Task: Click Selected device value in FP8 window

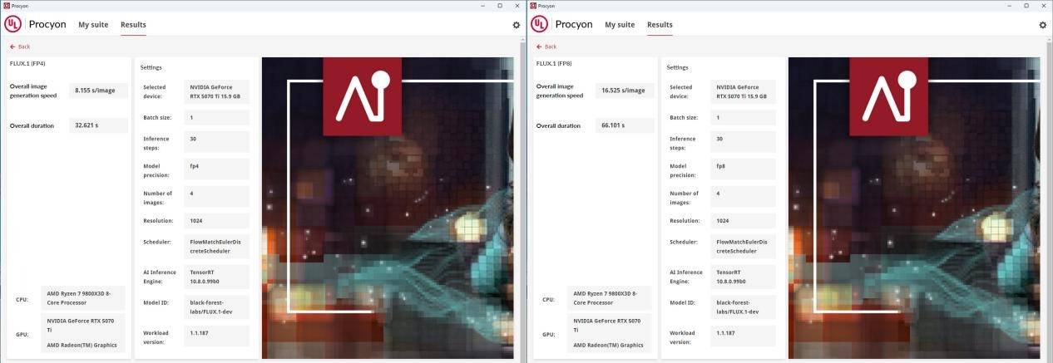Action: [x=744, y=91]
